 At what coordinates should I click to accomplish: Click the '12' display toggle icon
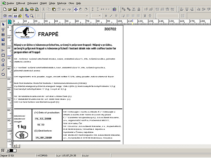click(15, 16)
